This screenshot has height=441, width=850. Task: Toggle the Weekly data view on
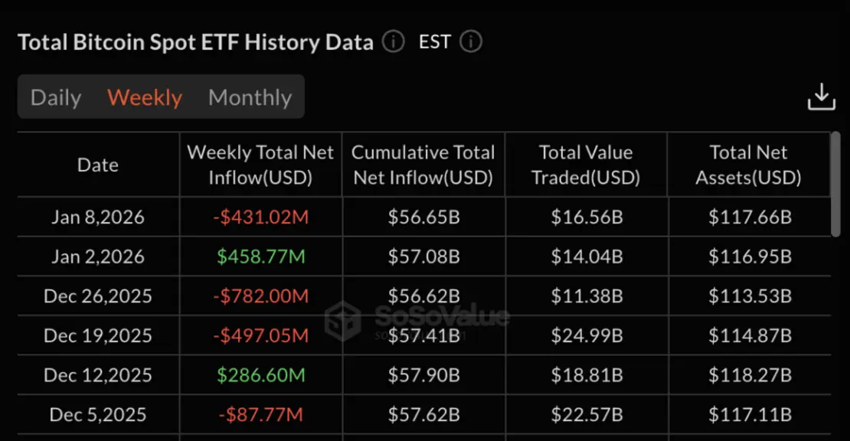[x=144, y=97]
